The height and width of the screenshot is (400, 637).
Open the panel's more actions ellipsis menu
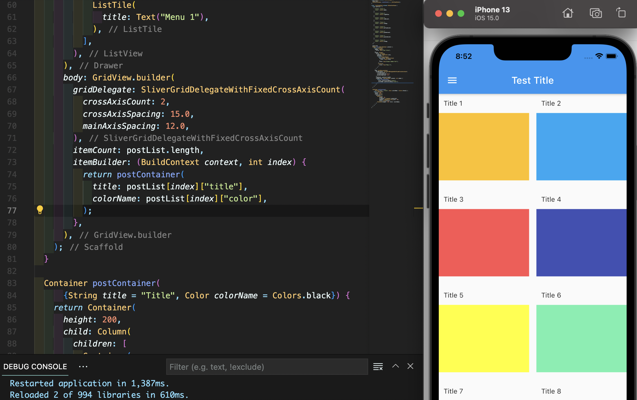click(x=83, y=367)
